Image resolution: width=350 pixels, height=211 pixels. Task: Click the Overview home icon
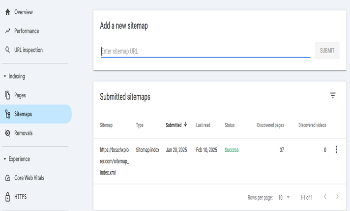click(7, 12)
